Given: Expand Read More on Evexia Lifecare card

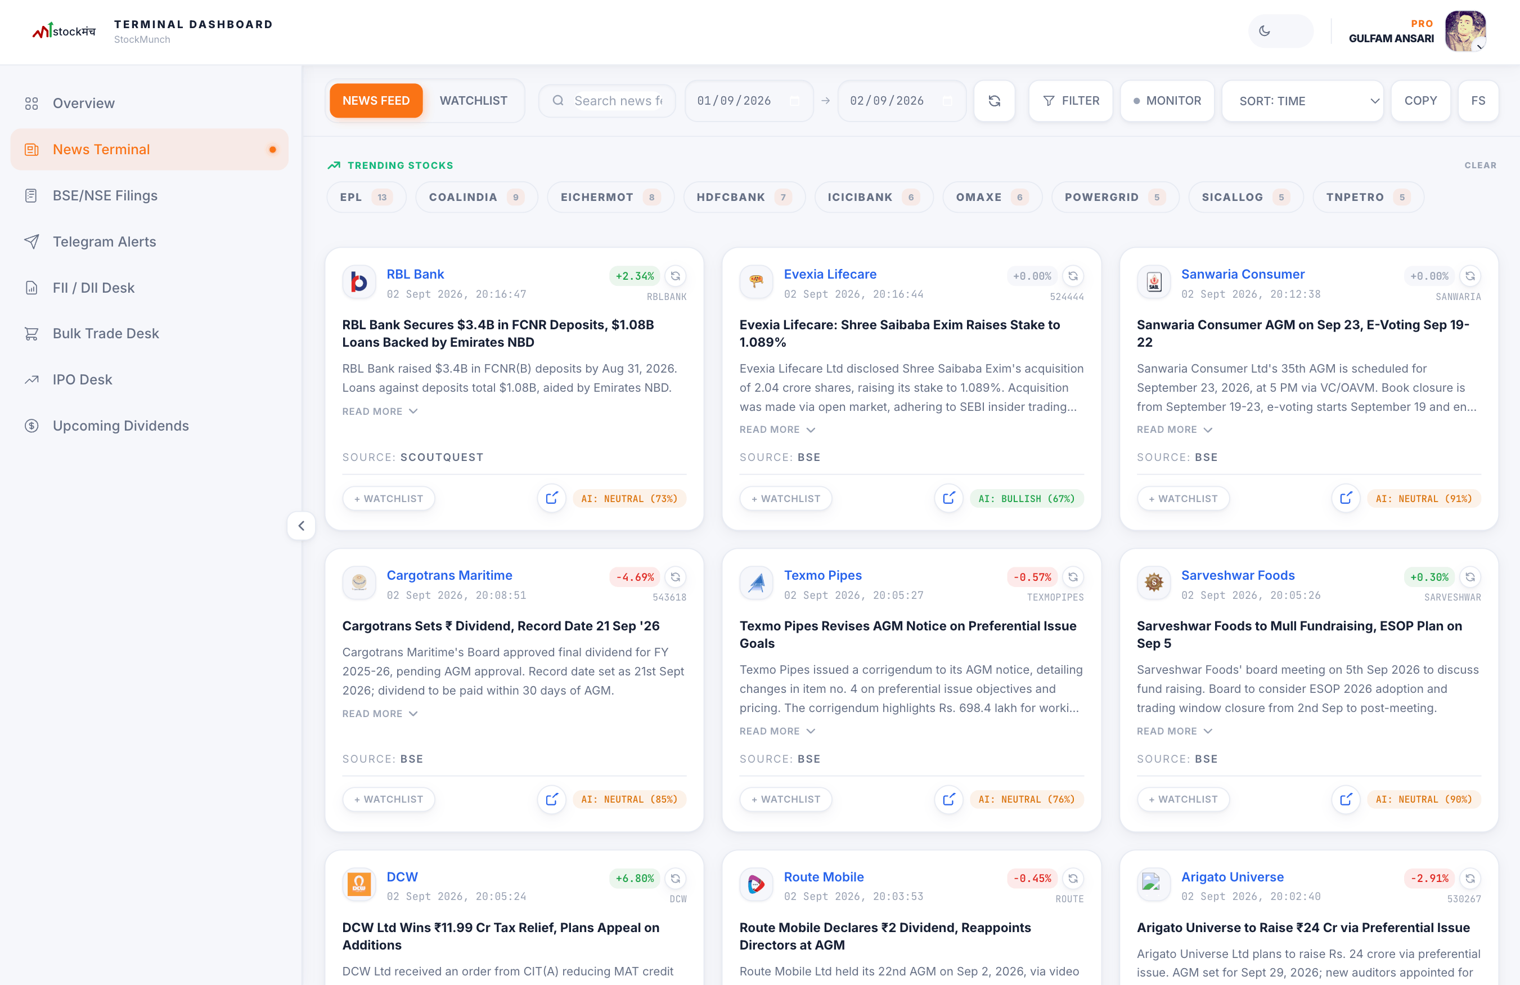Looking at the screenshot, I should 777,429.
